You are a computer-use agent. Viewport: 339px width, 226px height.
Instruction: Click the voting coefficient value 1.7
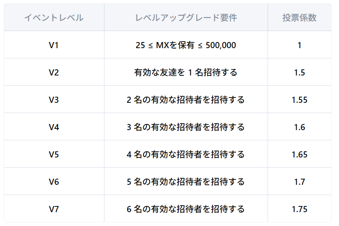tap(299, 182)
